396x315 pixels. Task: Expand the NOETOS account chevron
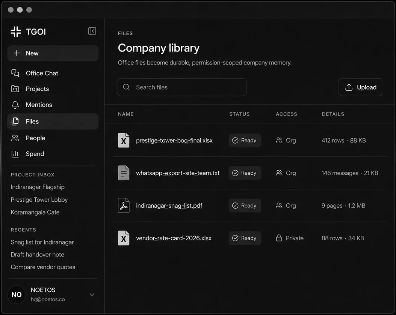pyautogui.click(x=92, y=294)
